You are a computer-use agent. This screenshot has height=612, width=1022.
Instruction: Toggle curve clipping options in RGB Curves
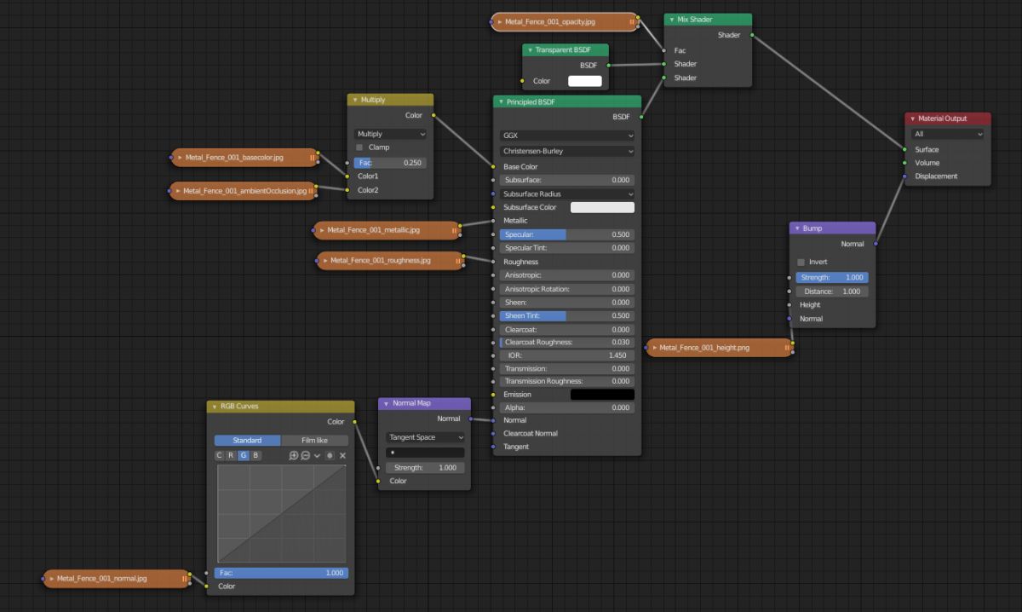pos(330,455)
